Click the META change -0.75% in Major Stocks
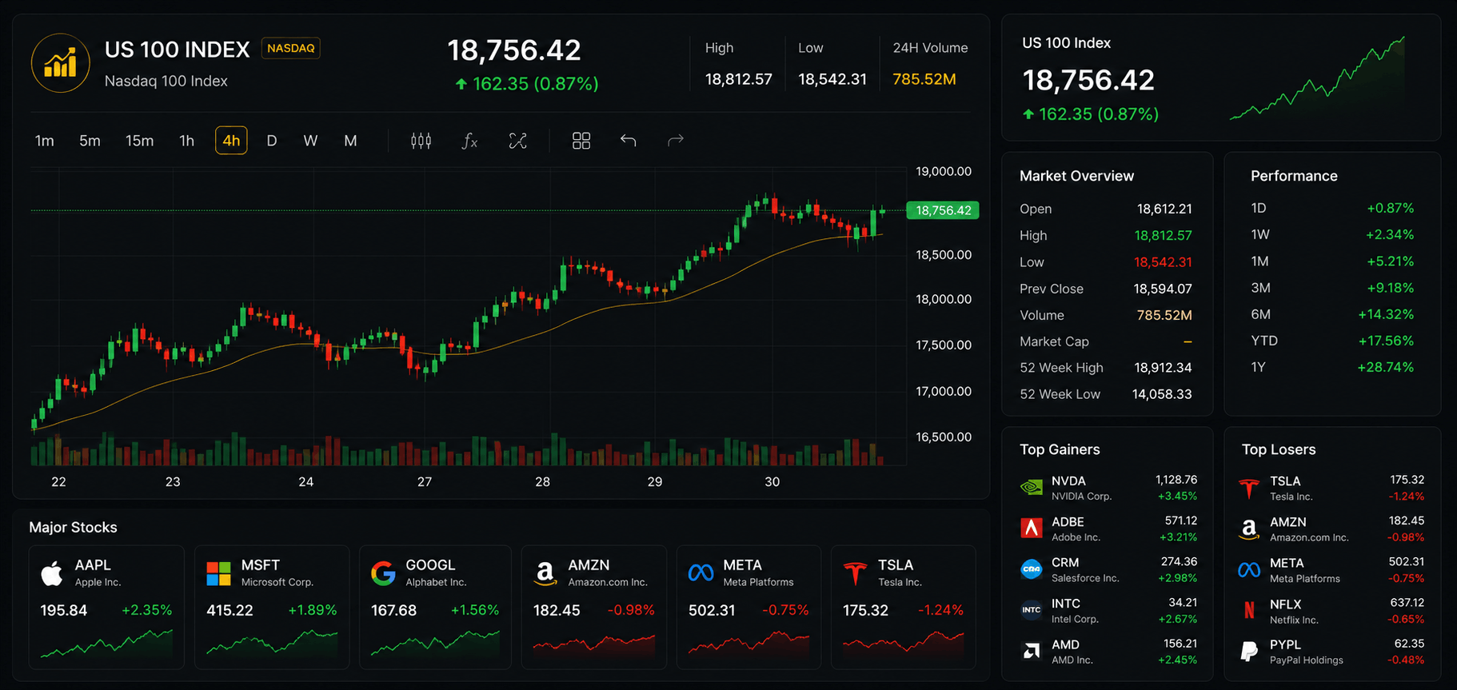1457x690 pixels. tap(785, 610)
